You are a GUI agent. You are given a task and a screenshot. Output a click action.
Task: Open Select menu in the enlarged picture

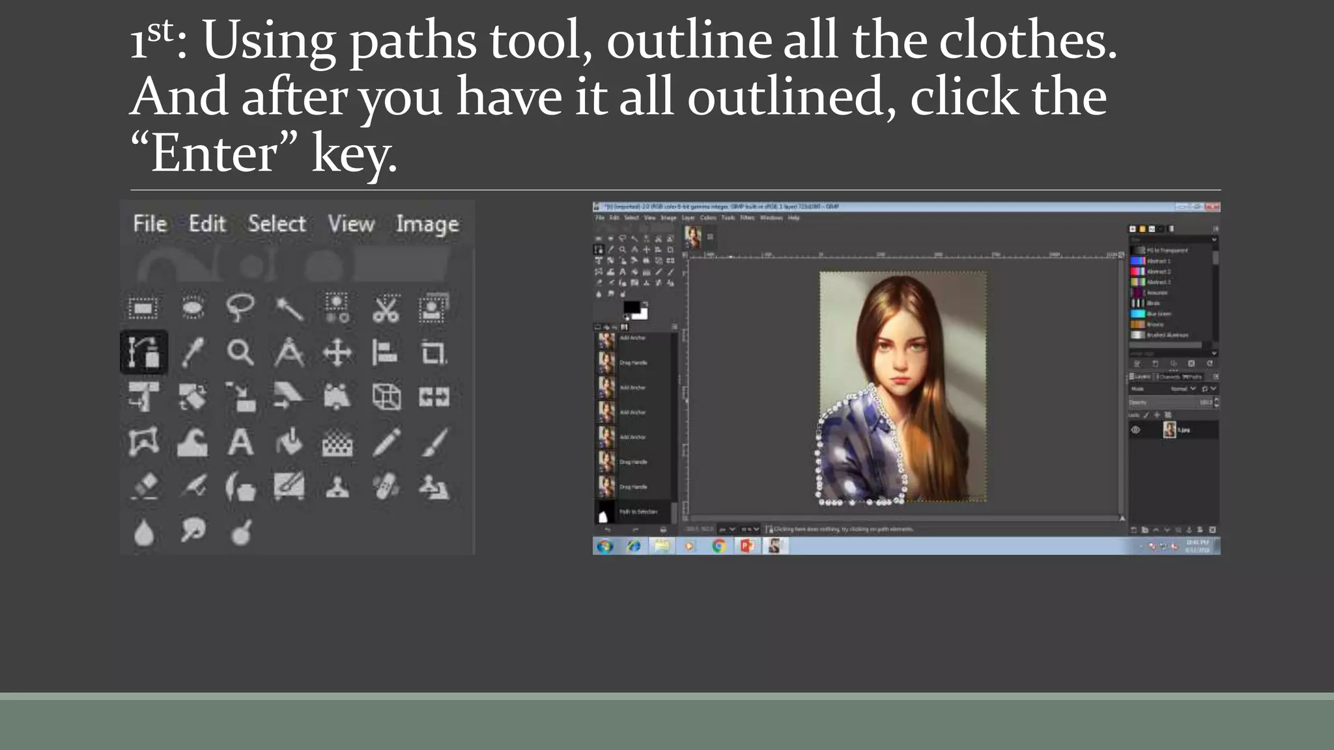[277, 223]
